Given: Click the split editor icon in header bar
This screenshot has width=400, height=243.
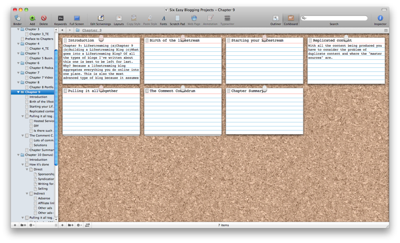Looking at the screenshot, I should [x=386, y=30].
